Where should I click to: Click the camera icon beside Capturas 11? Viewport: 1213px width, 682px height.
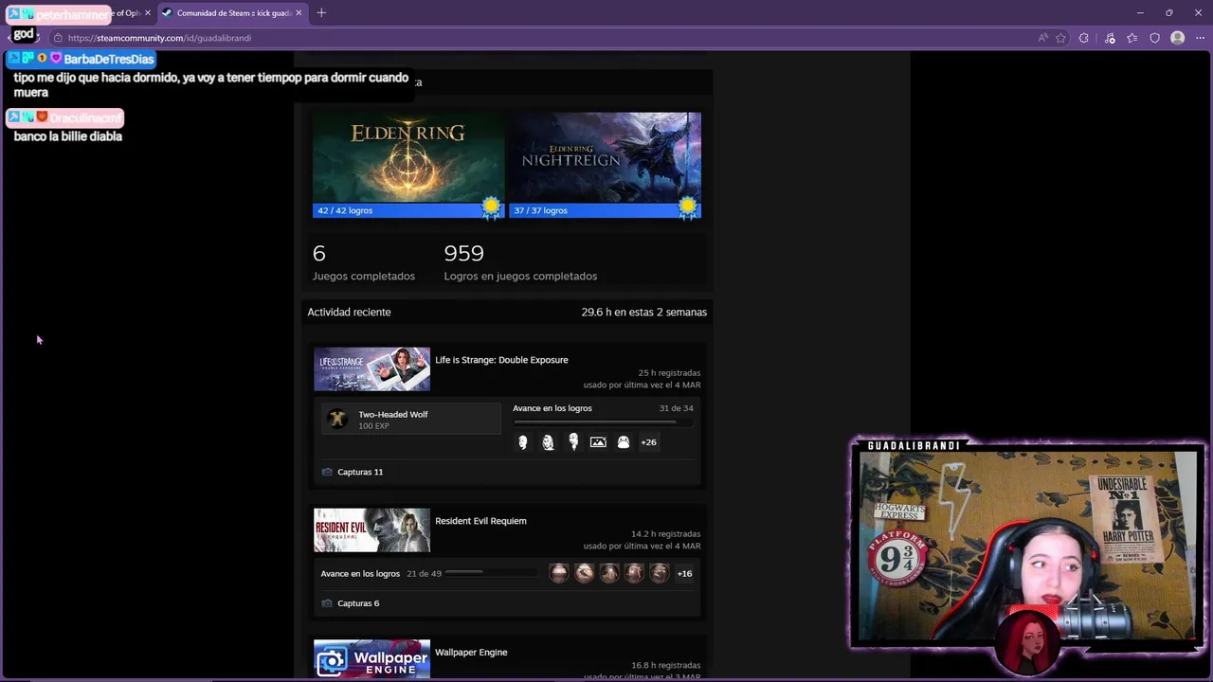pos(327,472)
